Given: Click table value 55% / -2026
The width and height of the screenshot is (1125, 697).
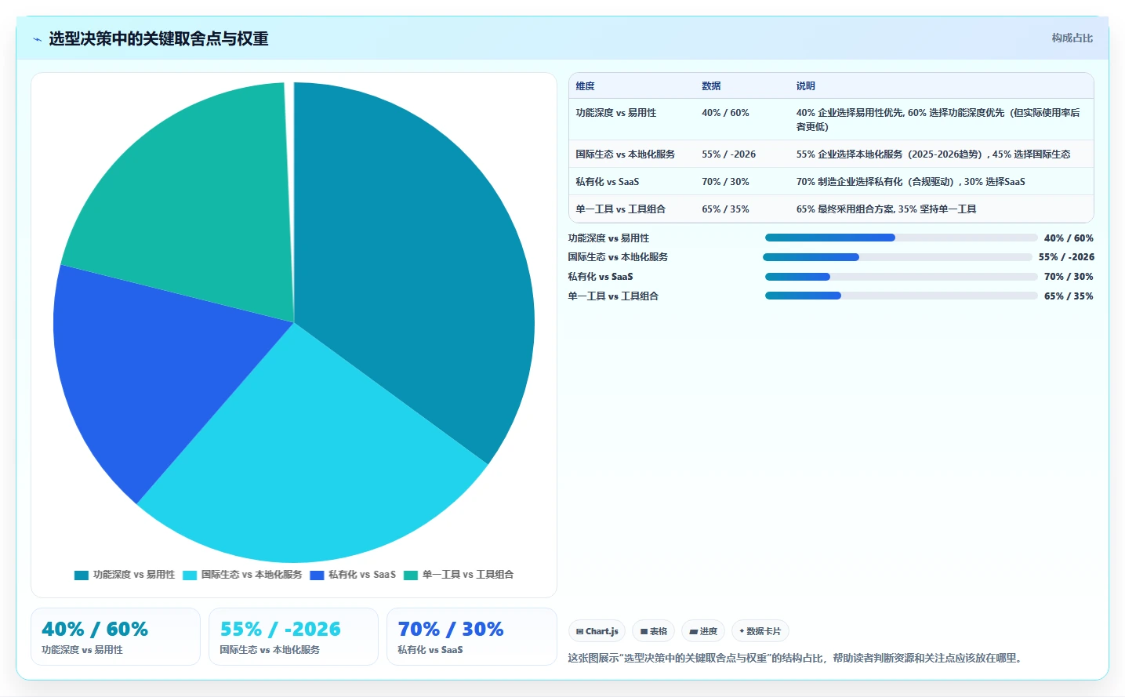Looking at the screenshot, I should click(x=728, y=154).
